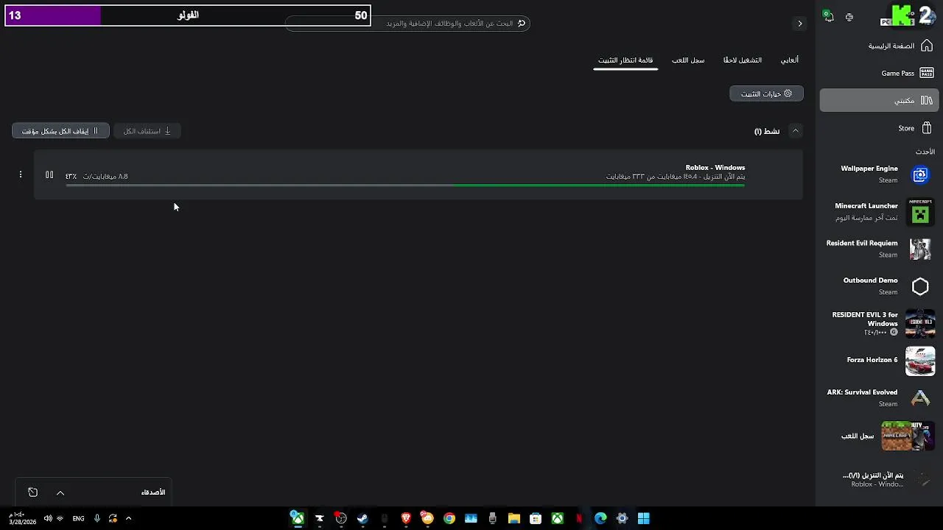Open Brave browser on taskbar
Screen dimensions: 943x530
tap(406, 518)
